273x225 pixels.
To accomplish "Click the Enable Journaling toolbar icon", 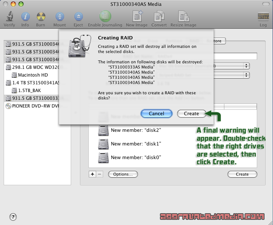I will pyautogui.click(x=105, y=16).
